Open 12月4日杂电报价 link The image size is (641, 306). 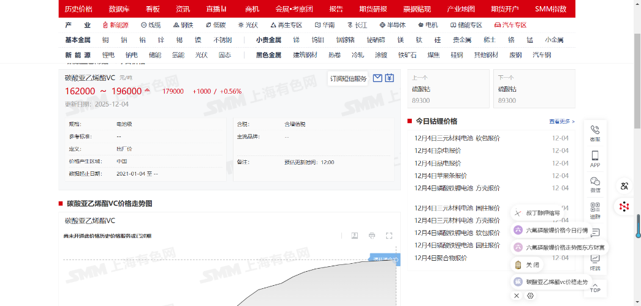tap(438, 151)
